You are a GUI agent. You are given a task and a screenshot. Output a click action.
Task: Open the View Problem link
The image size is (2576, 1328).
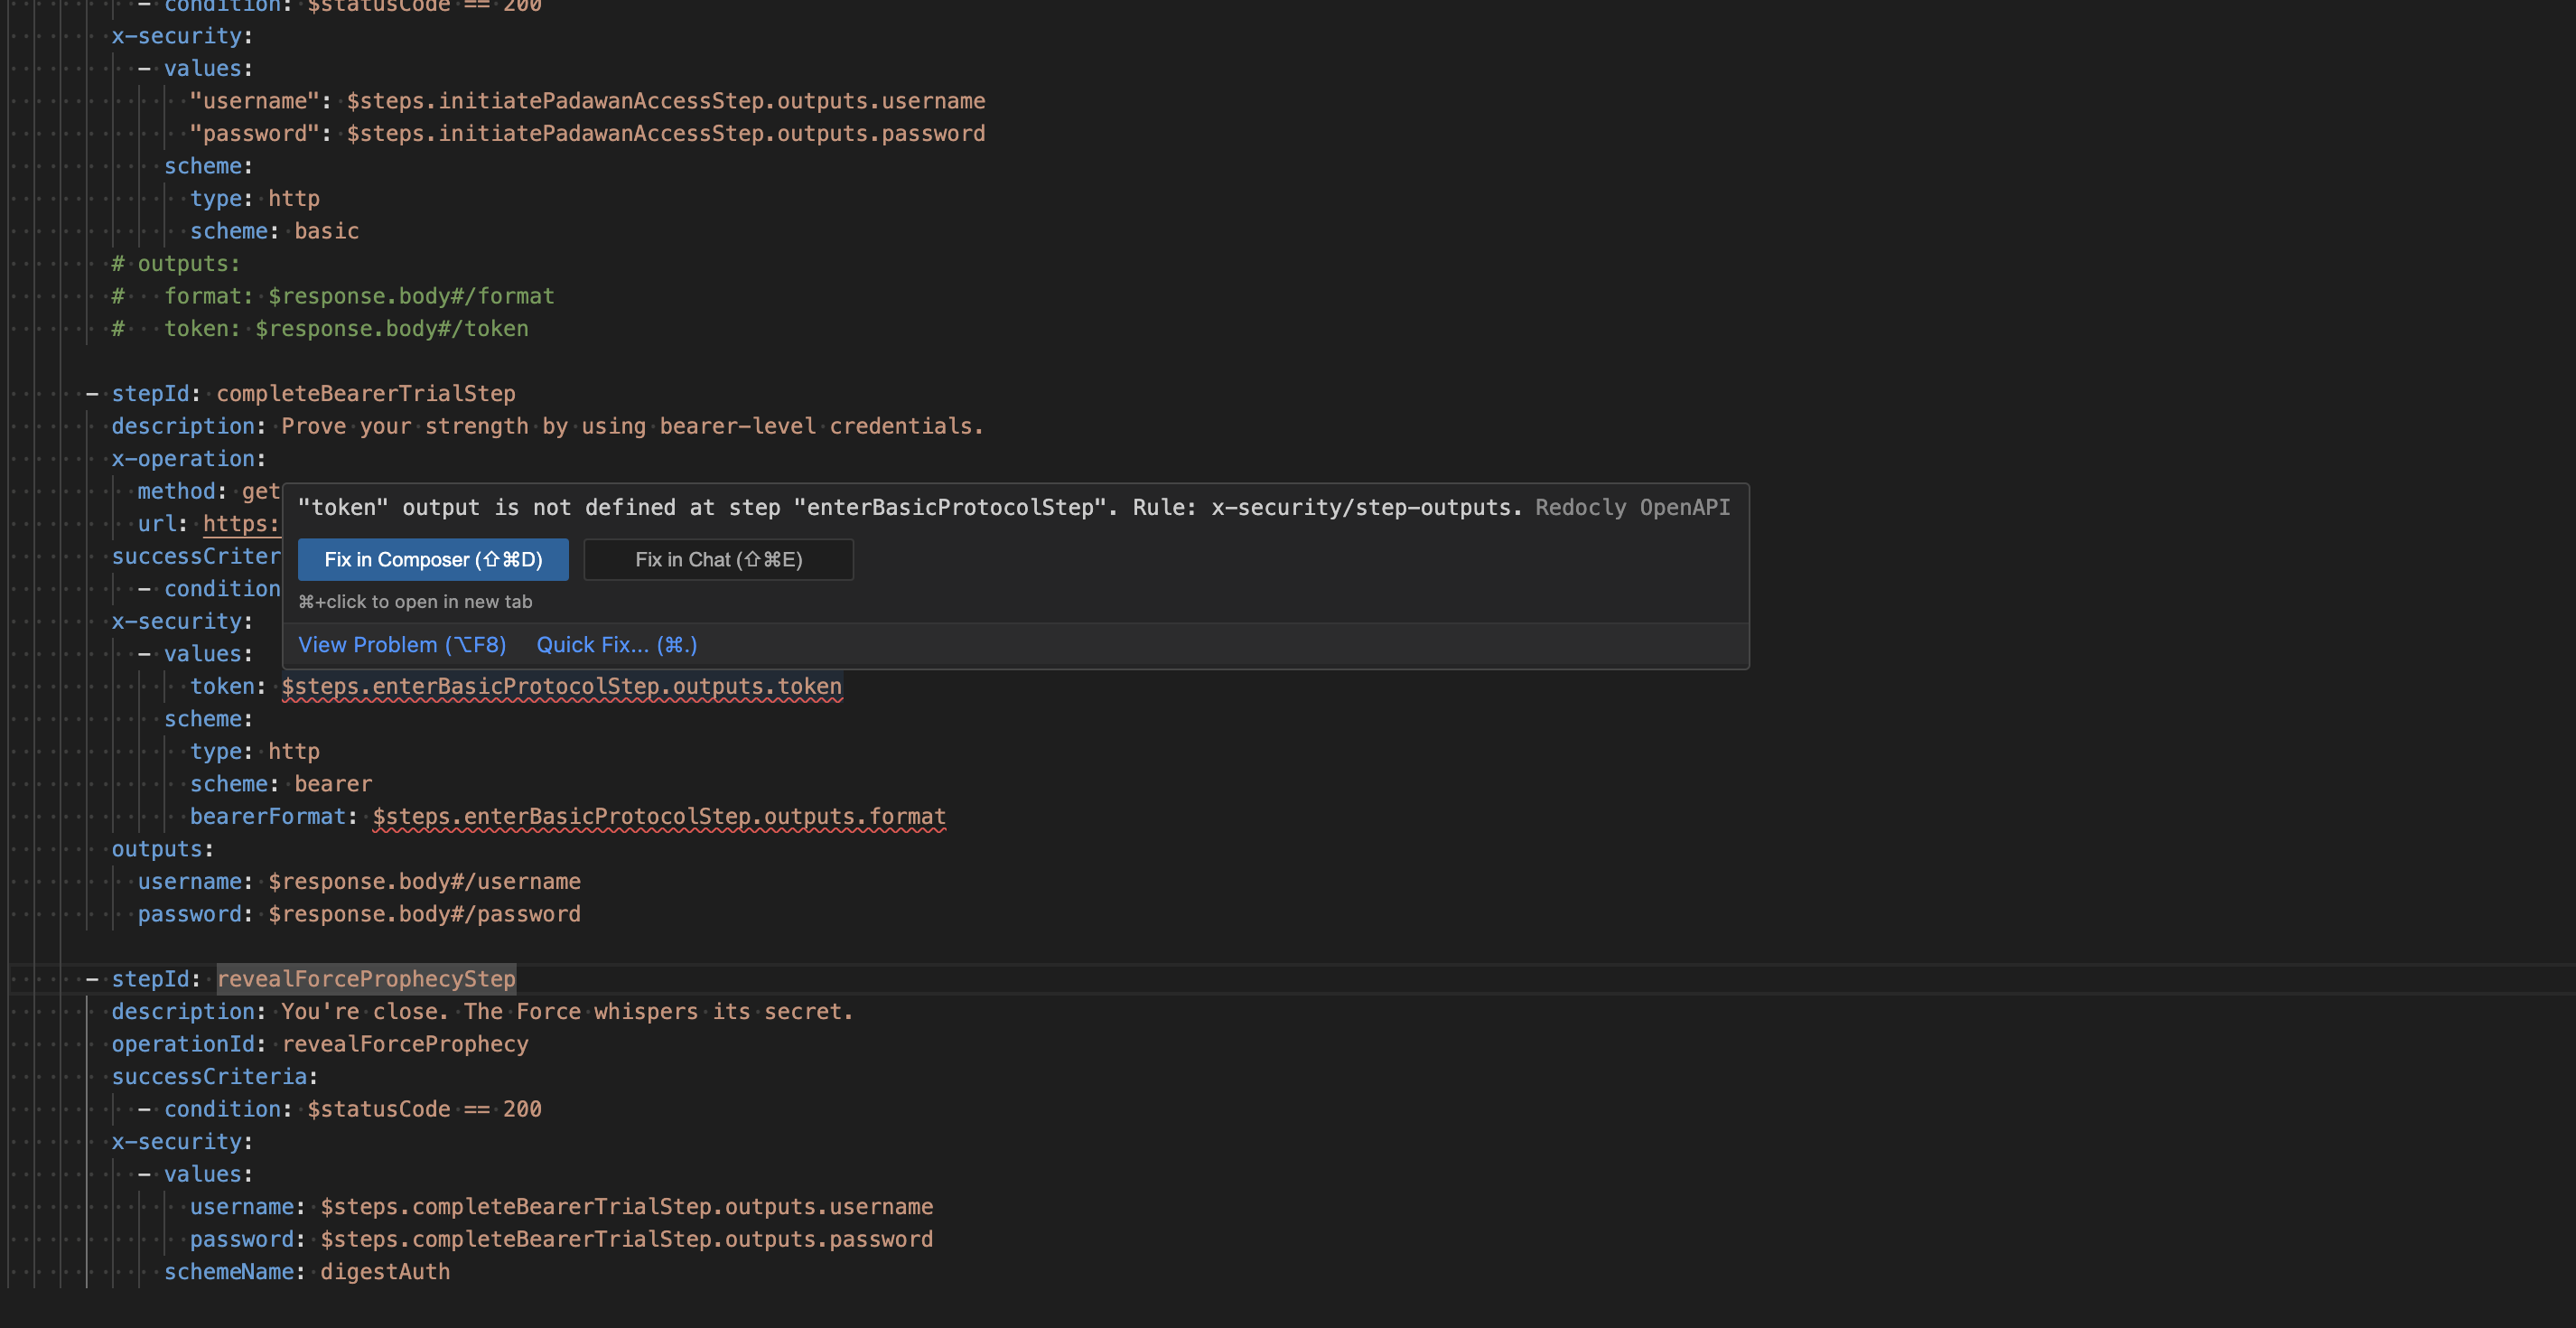tap(402, 645)
